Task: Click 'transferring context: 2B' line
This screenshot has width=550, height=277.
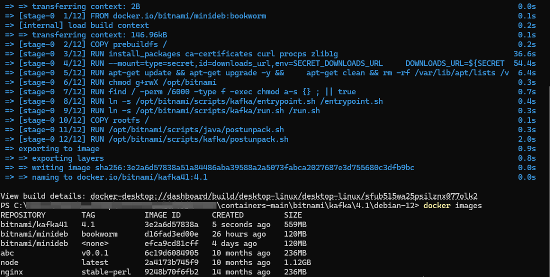Action: [x=72, y=7]
